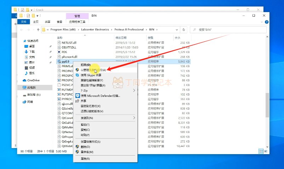Sort by the 修改日期 column header
Viewport: 284px width, 169px height.
(121, 38)
